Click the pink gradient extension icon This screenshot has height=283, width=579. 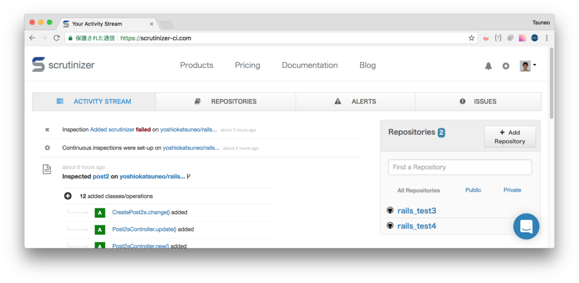(x=522, y=38)
